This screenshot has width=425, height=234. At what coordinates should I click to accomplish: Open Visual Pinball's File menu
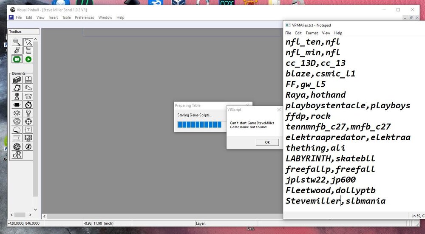click(x=19, y=17)
